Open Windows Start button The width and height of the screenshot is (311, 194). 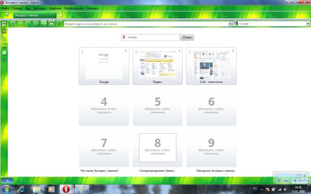6,189
